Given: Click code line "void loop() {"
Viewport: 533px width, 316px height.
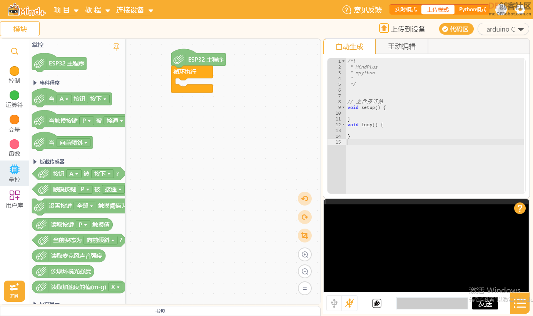Looking at the screenshot, I should [365, 125].
